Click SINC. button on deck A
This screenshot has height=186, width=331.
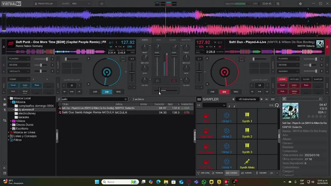tap(119, 92)
